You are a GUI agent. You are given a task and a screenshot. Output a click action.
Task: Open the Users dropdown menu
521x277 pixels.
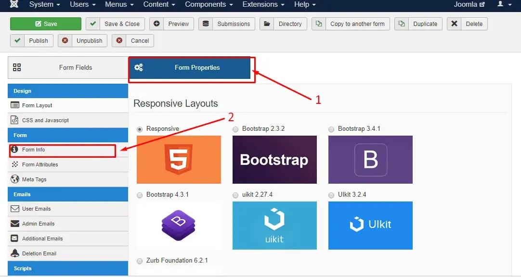coord(82,4)
